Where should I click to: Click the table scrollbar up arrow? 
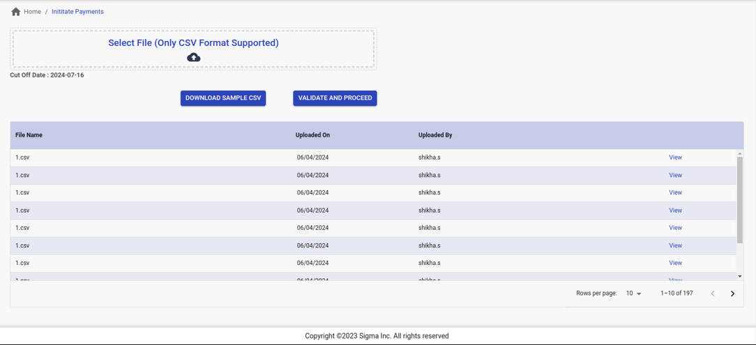point(740,153)
